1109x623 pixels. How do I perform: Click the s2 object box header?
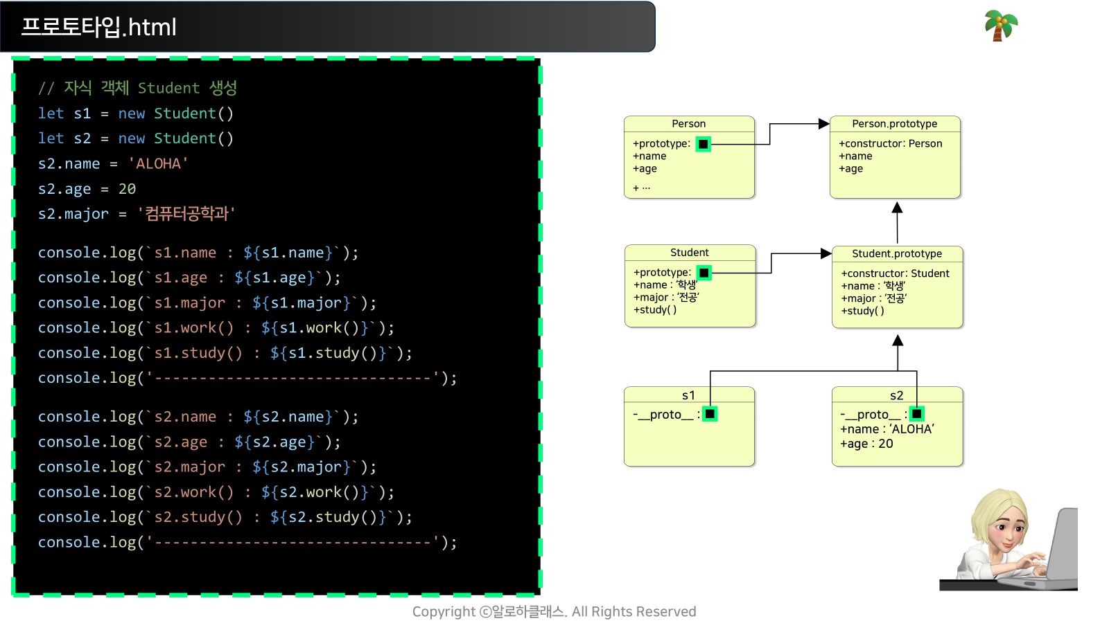897,395
